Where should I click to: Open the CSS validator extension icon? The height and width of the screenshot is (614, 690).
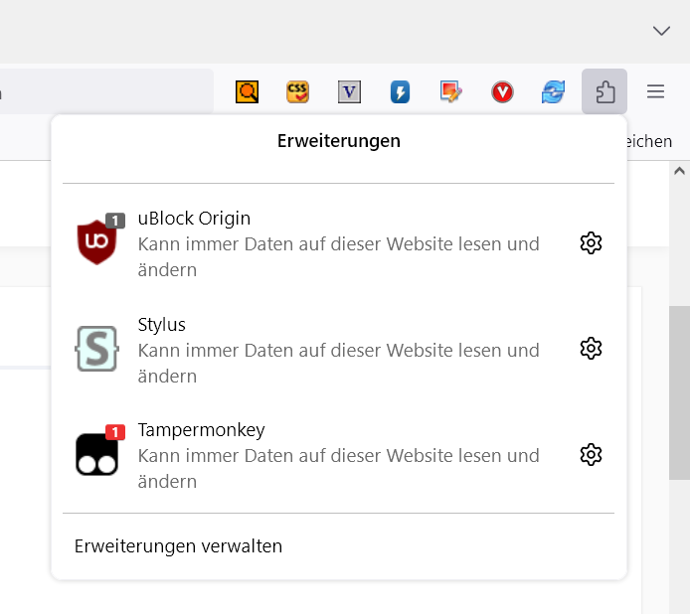(x=297, y=92)
